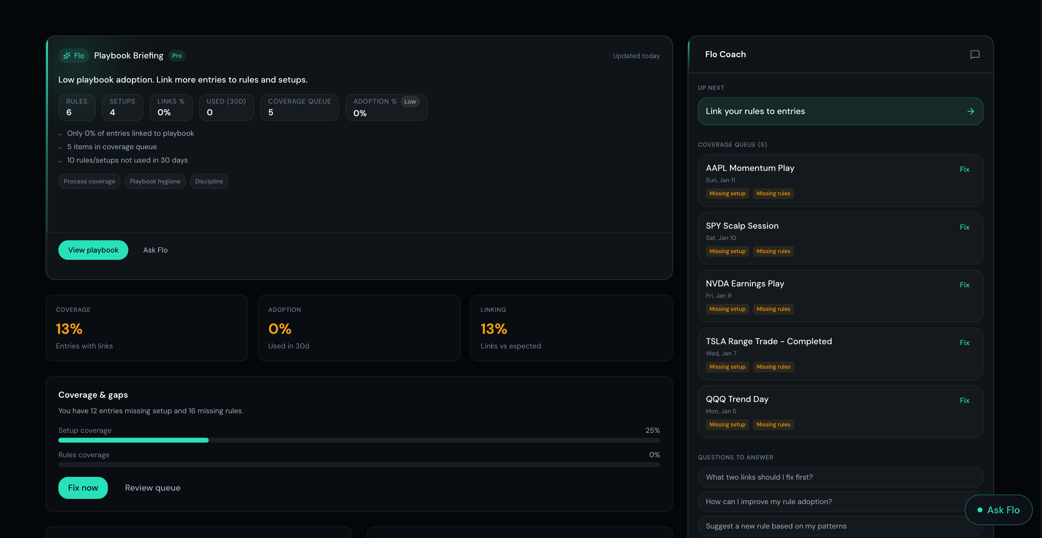Click the Setup coverage progress bar
The height and width of the screenshot is (538, 1042).
pyautogui.click(x=358, y=440)
